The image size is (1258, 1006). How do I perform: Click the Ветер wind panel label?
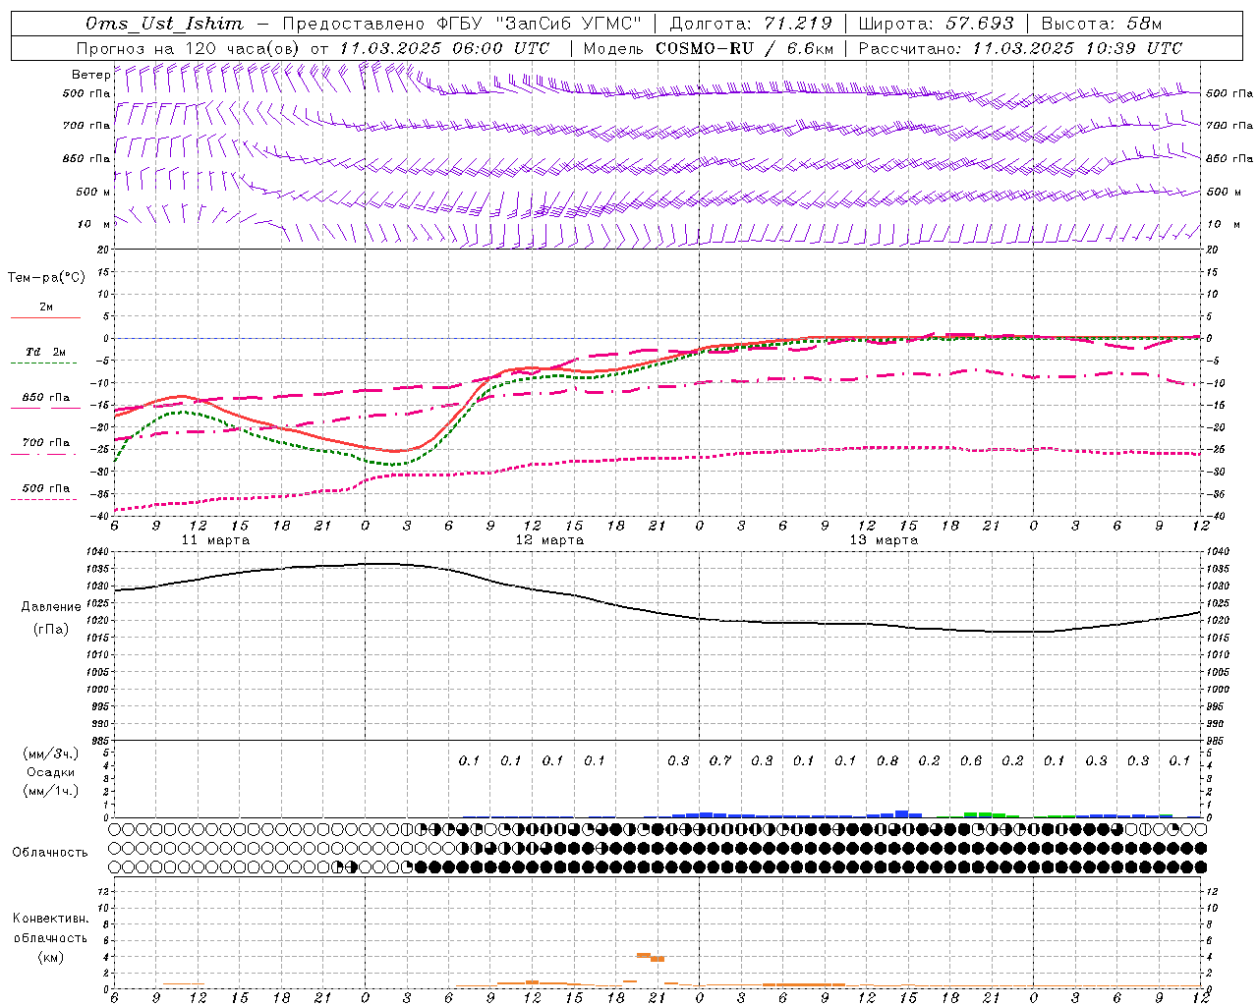click(x=91, y=75)
